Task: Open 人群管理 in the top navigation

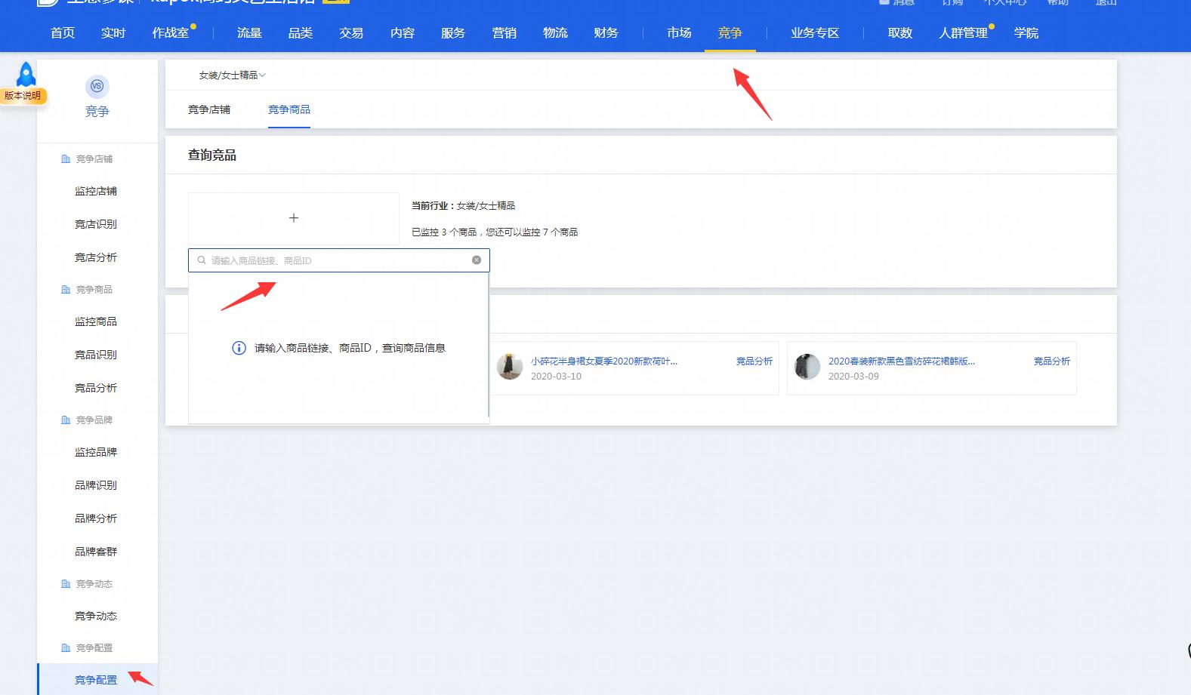Action: pyautogui.click(x=964, y=33)
